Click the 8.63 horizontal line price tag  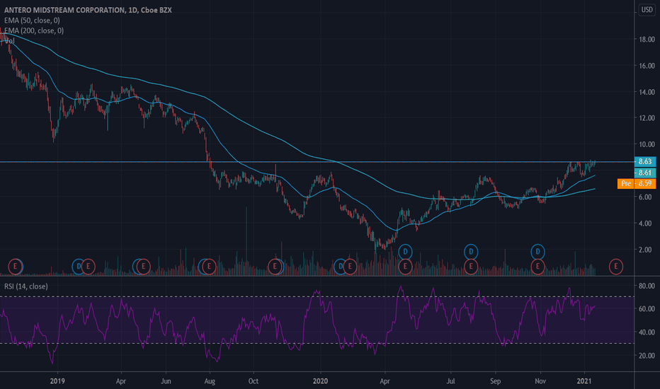tap(645, 161)
